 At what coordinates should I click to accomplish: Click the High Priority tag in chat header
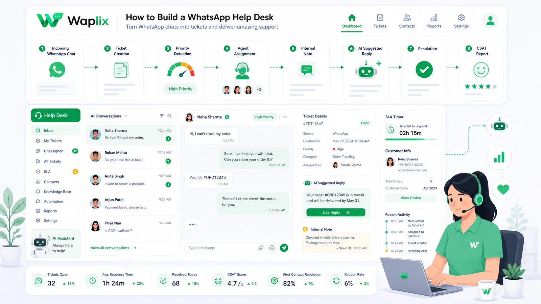264,117
